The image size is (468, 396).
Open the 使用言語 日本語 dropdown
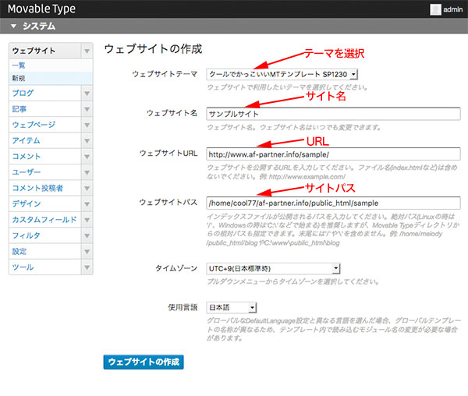232,307
